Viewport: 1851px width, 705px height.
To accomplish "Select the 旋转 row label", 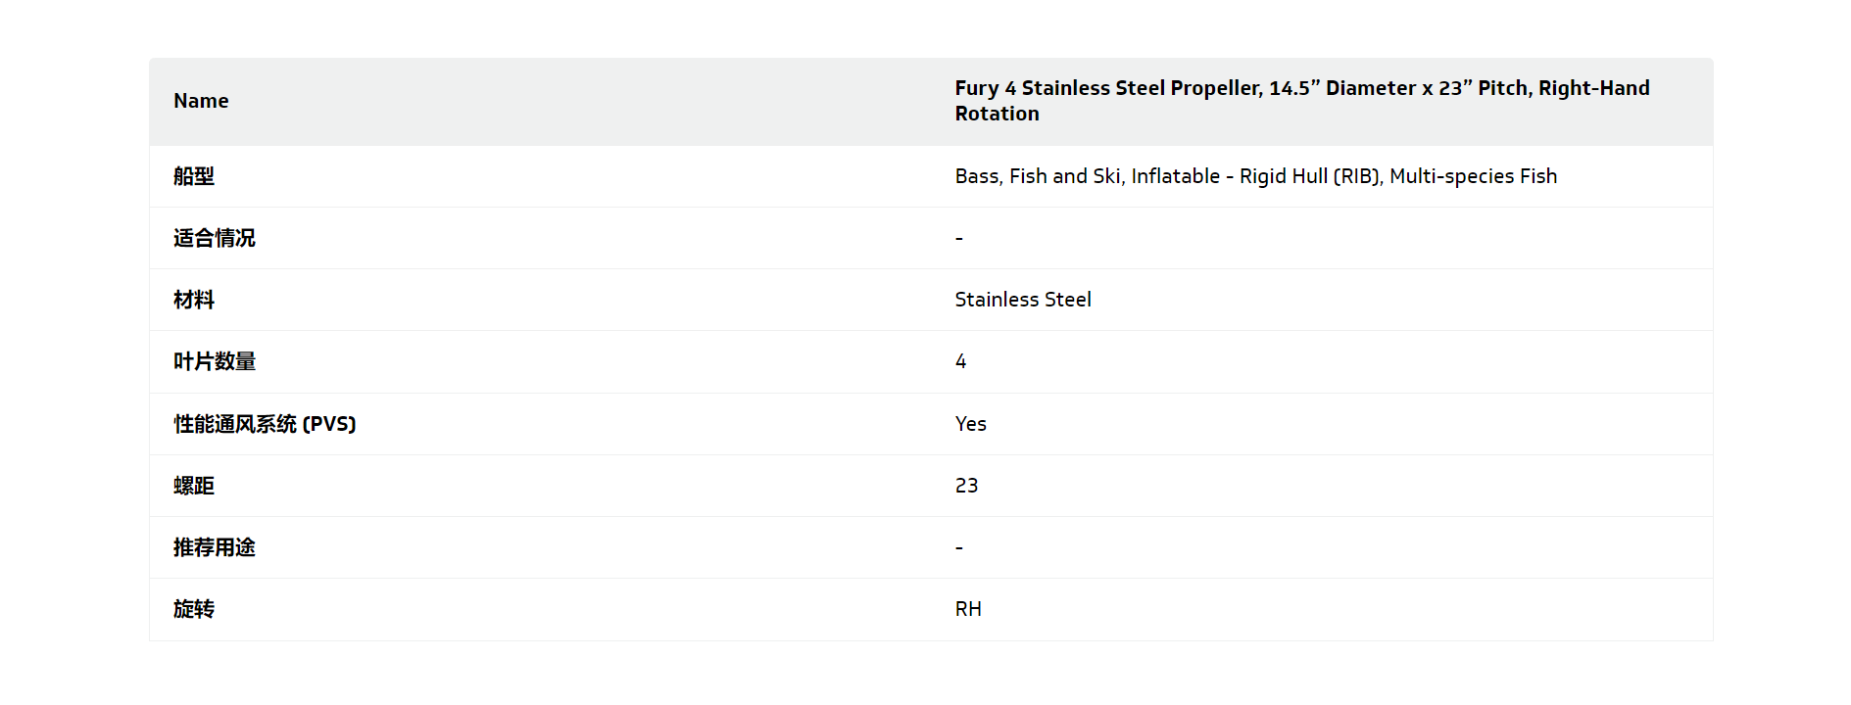I will click(194, 609).
